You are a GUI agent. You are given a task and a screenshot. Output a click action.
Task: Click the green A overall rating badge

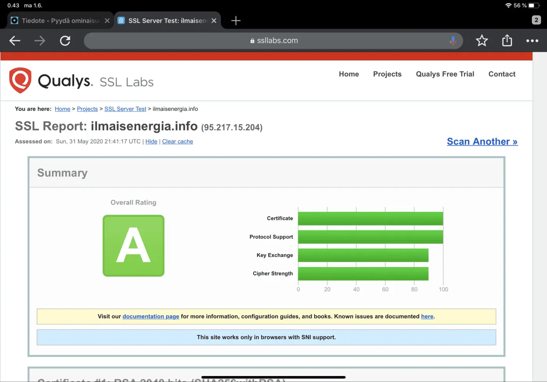(134, 246)
